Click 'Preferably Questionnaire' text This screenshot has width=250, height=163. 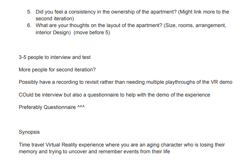[47, 107]
